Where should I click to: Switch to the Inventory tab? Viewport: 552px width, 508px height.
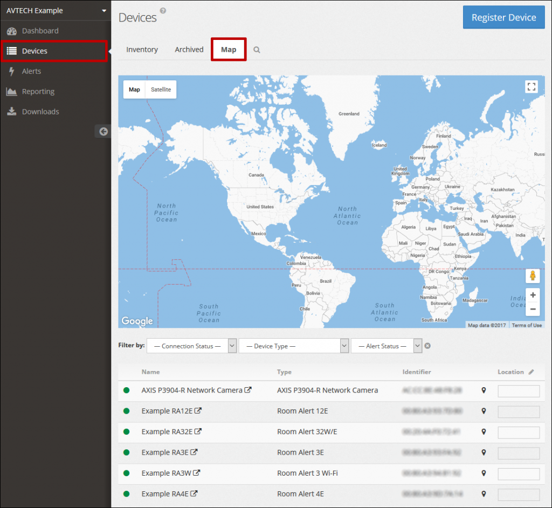coord(142,50)
